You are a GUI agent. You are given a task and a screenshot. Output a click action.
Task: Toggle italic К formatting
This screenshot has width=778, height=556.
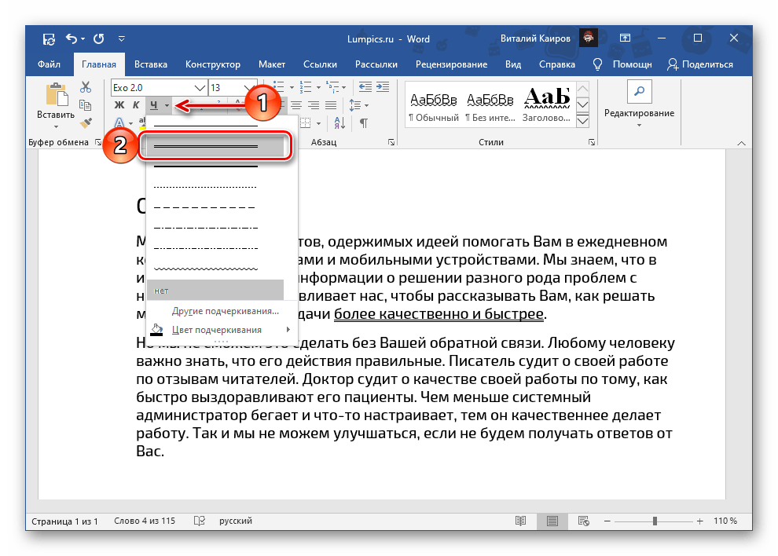click(136, 105)
